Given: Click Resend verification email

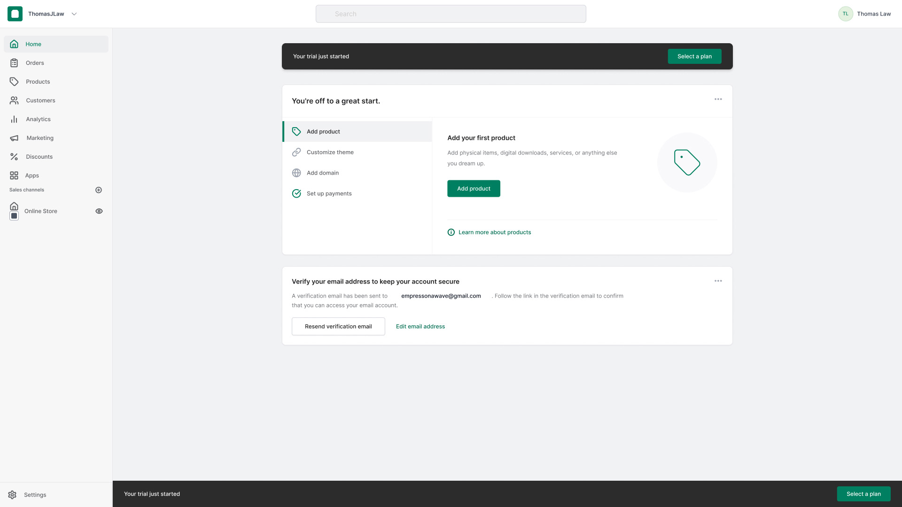Looking at the screenshot, I should (338, 326).
